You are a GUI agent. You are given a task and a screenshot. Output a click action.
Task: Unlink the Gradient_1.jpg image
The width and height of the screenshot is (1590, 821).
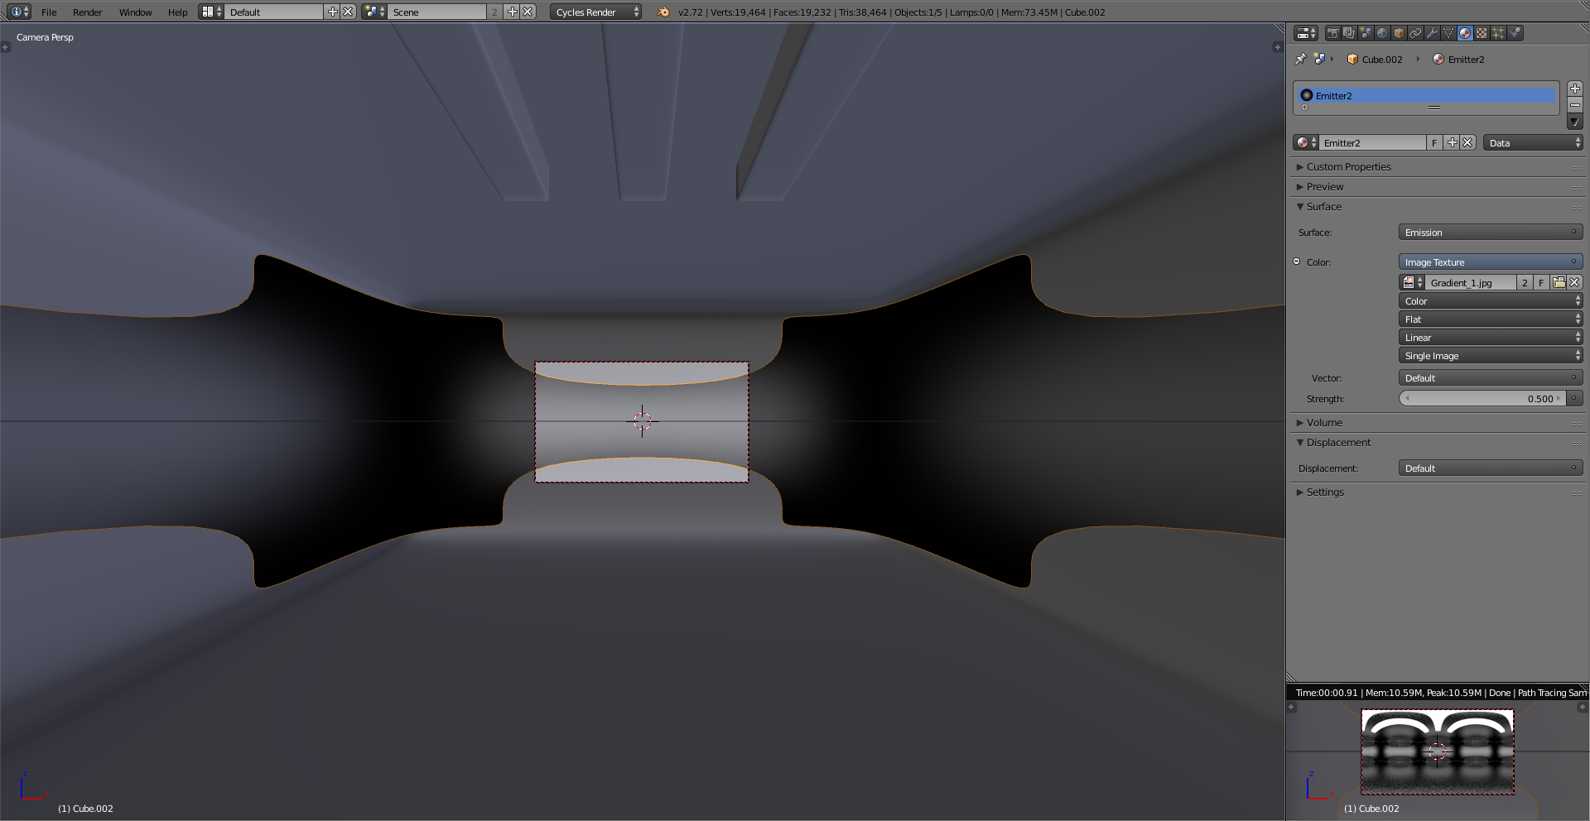click(x=1575, y=282)
